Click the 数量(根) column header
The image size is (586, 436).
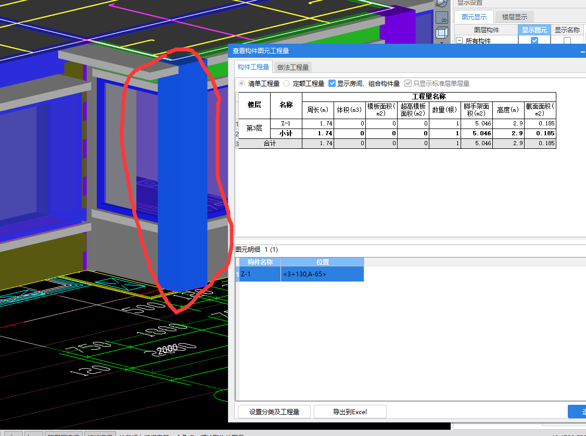pyautogui.click(x=445, y=110)
